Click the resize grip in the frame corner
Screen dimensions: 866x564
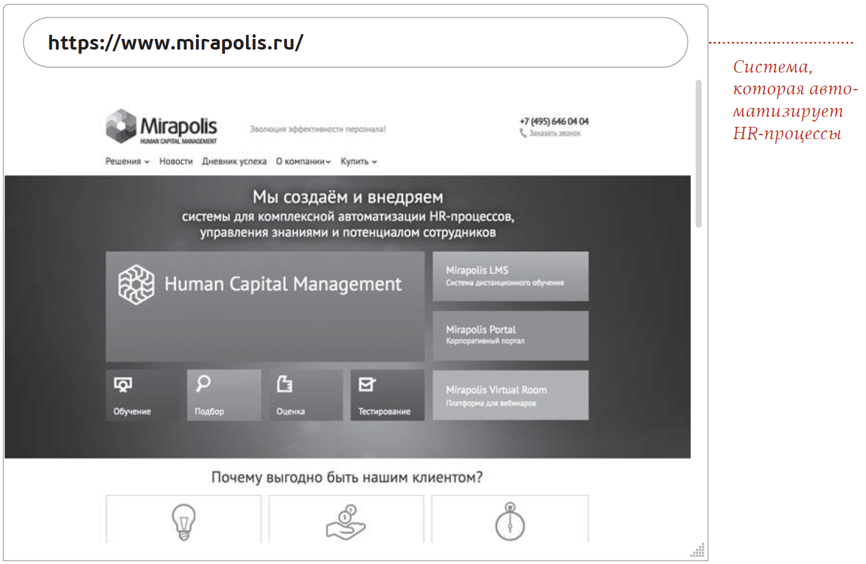[x=698, y=550]
